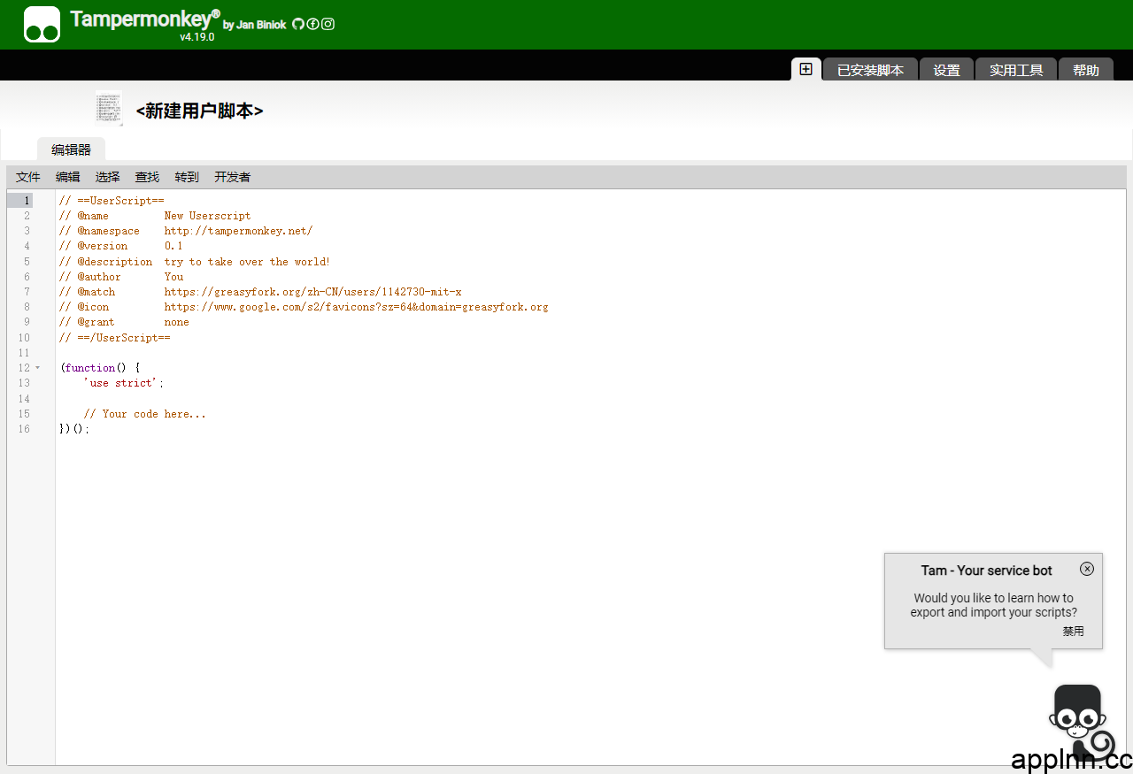Open the 设置 tab
This screenshot has height=774, width=1133.
point(946,70)
